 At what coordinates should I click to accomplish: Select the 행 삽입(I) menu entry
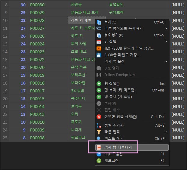click(x=132, y=84)
